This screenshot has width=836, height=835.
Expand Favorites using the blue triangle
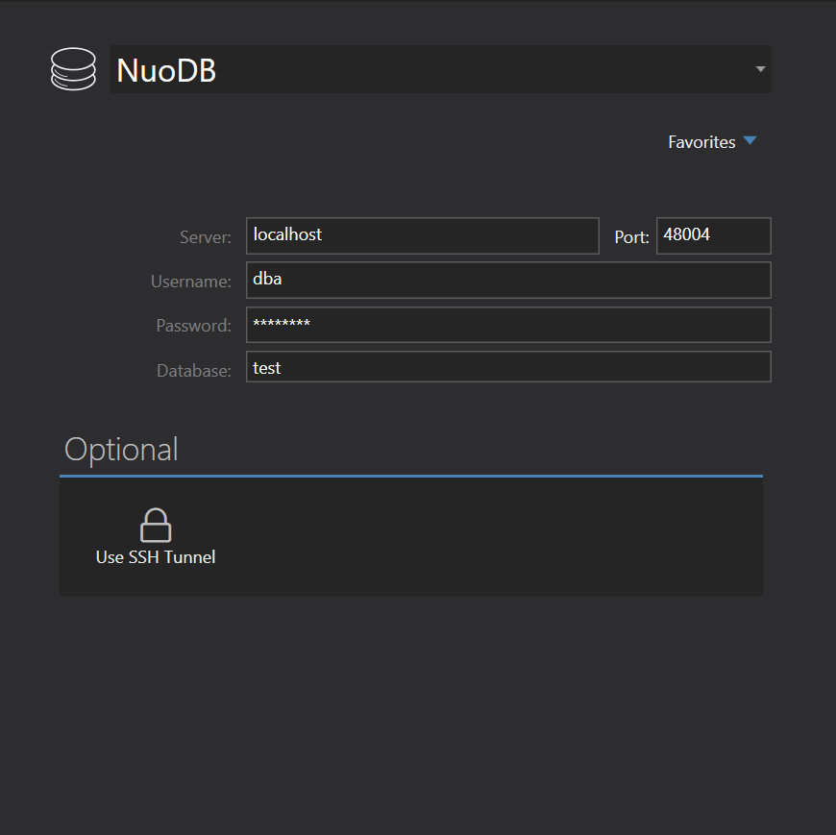750,141
